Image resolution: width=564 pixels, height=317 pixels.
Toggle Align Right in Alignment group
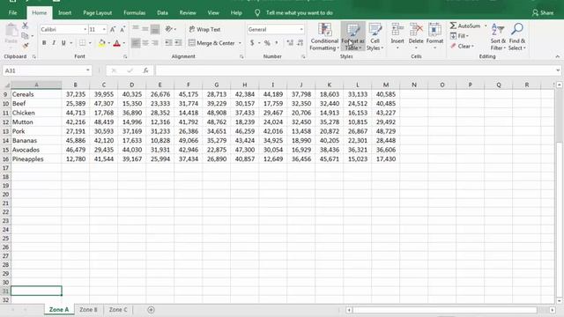155,43
